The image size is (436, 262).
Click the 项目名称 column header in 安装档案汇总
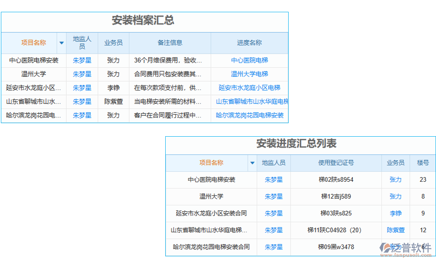pyautogui.click(x=34, y=43)
